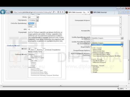Open the ordering dropdown arrow
This screenshot has height=97, width=130.
37,20
